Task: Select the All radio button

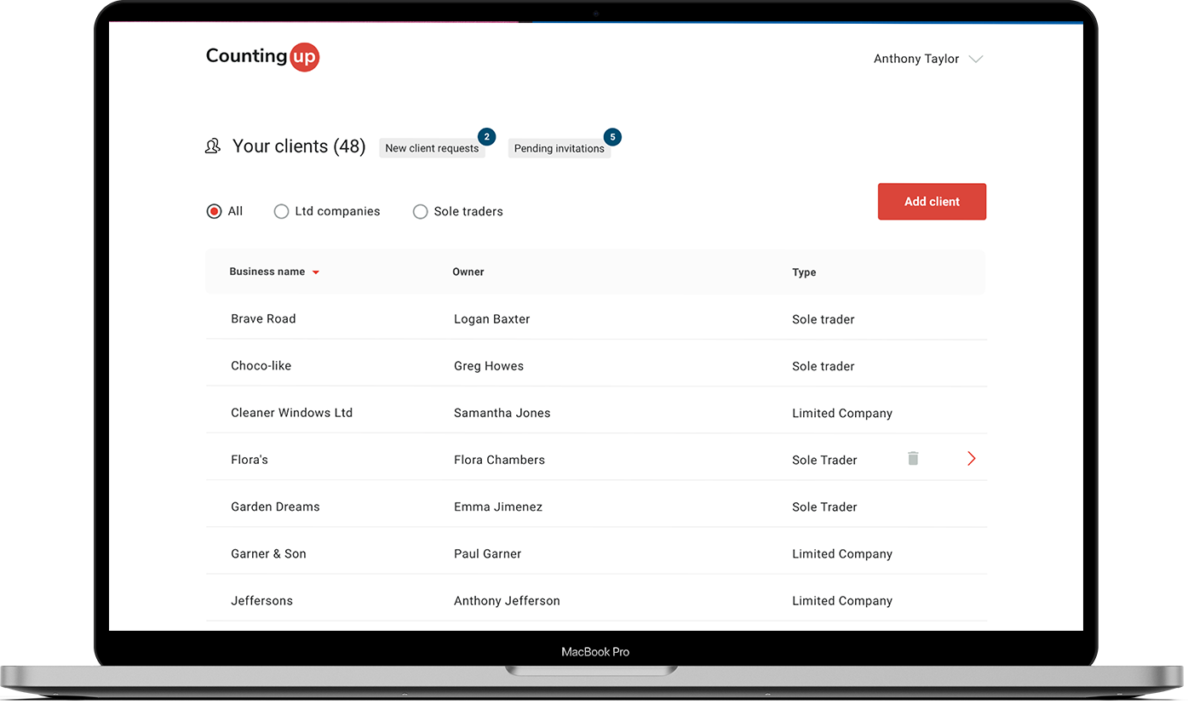Action: (x=215, y=211)
